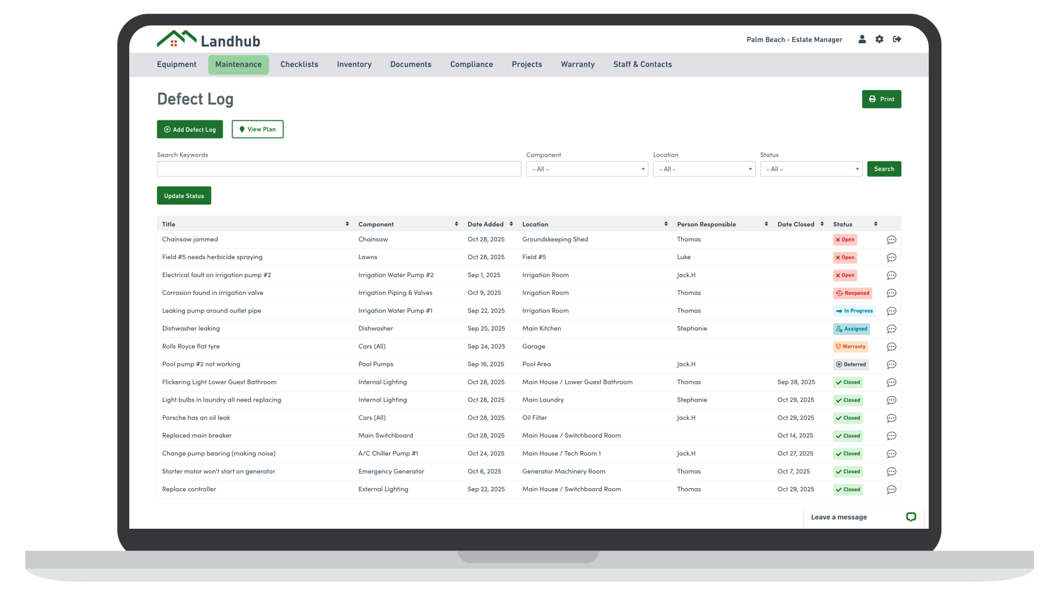Open comments for Chainsaw jammed defect

coord(891,240)
